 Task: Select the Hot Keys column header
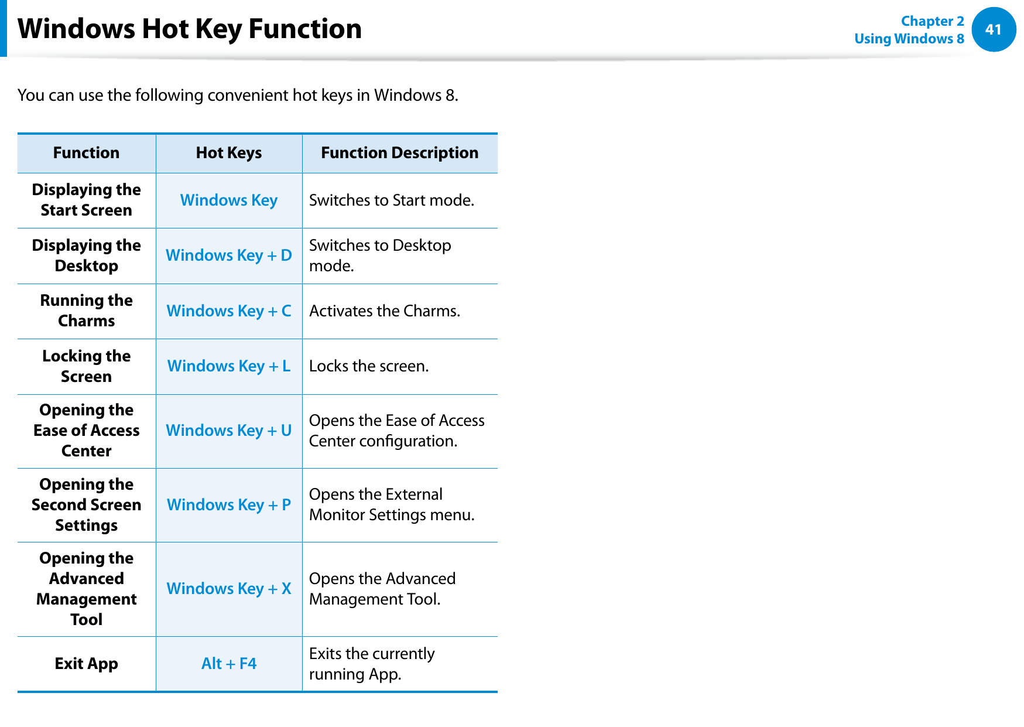[x=228, y=153]
